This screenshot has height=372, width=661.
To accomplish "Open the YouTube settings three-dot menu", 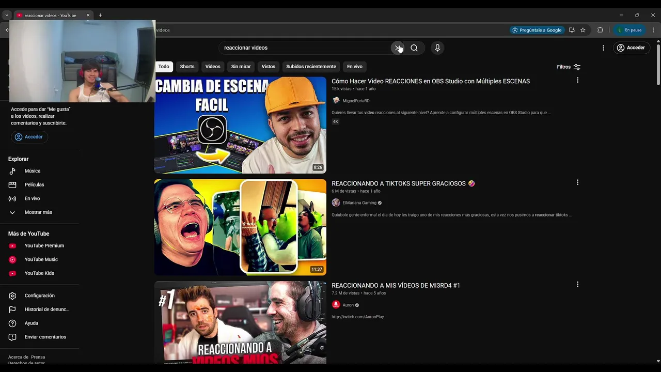I will [x=603, y=48].
